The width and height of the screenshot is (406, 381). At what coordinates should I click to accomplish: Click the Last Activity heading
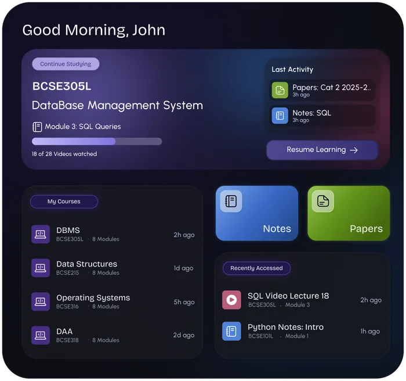pyautogui.click(x=292, y=70)
